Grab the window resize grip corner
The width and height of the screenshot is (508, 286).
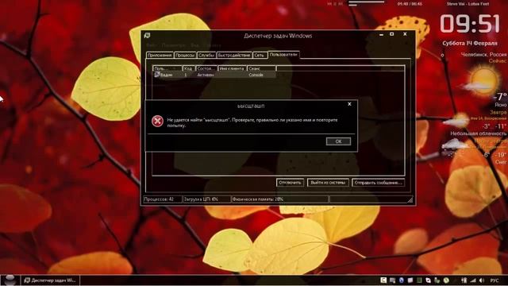point(410,200)
